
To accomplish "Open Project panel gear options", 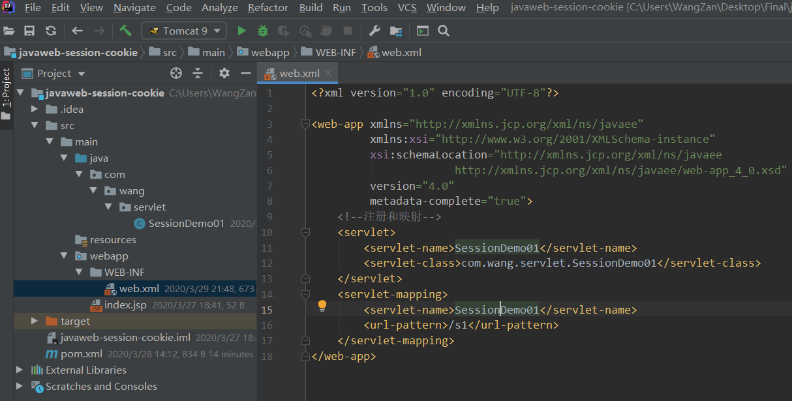I will [x=224, y=73].
